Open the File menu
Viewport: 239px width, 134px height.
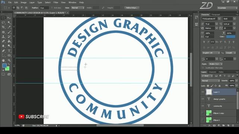point(10,3)
